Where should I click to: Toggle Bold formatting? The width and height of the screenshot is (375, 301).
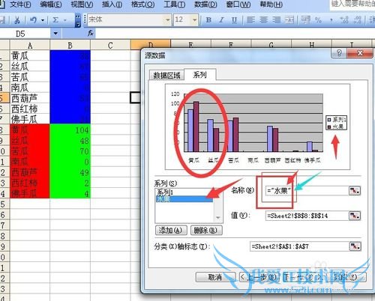pyautogui.click(x=208, y=19)
